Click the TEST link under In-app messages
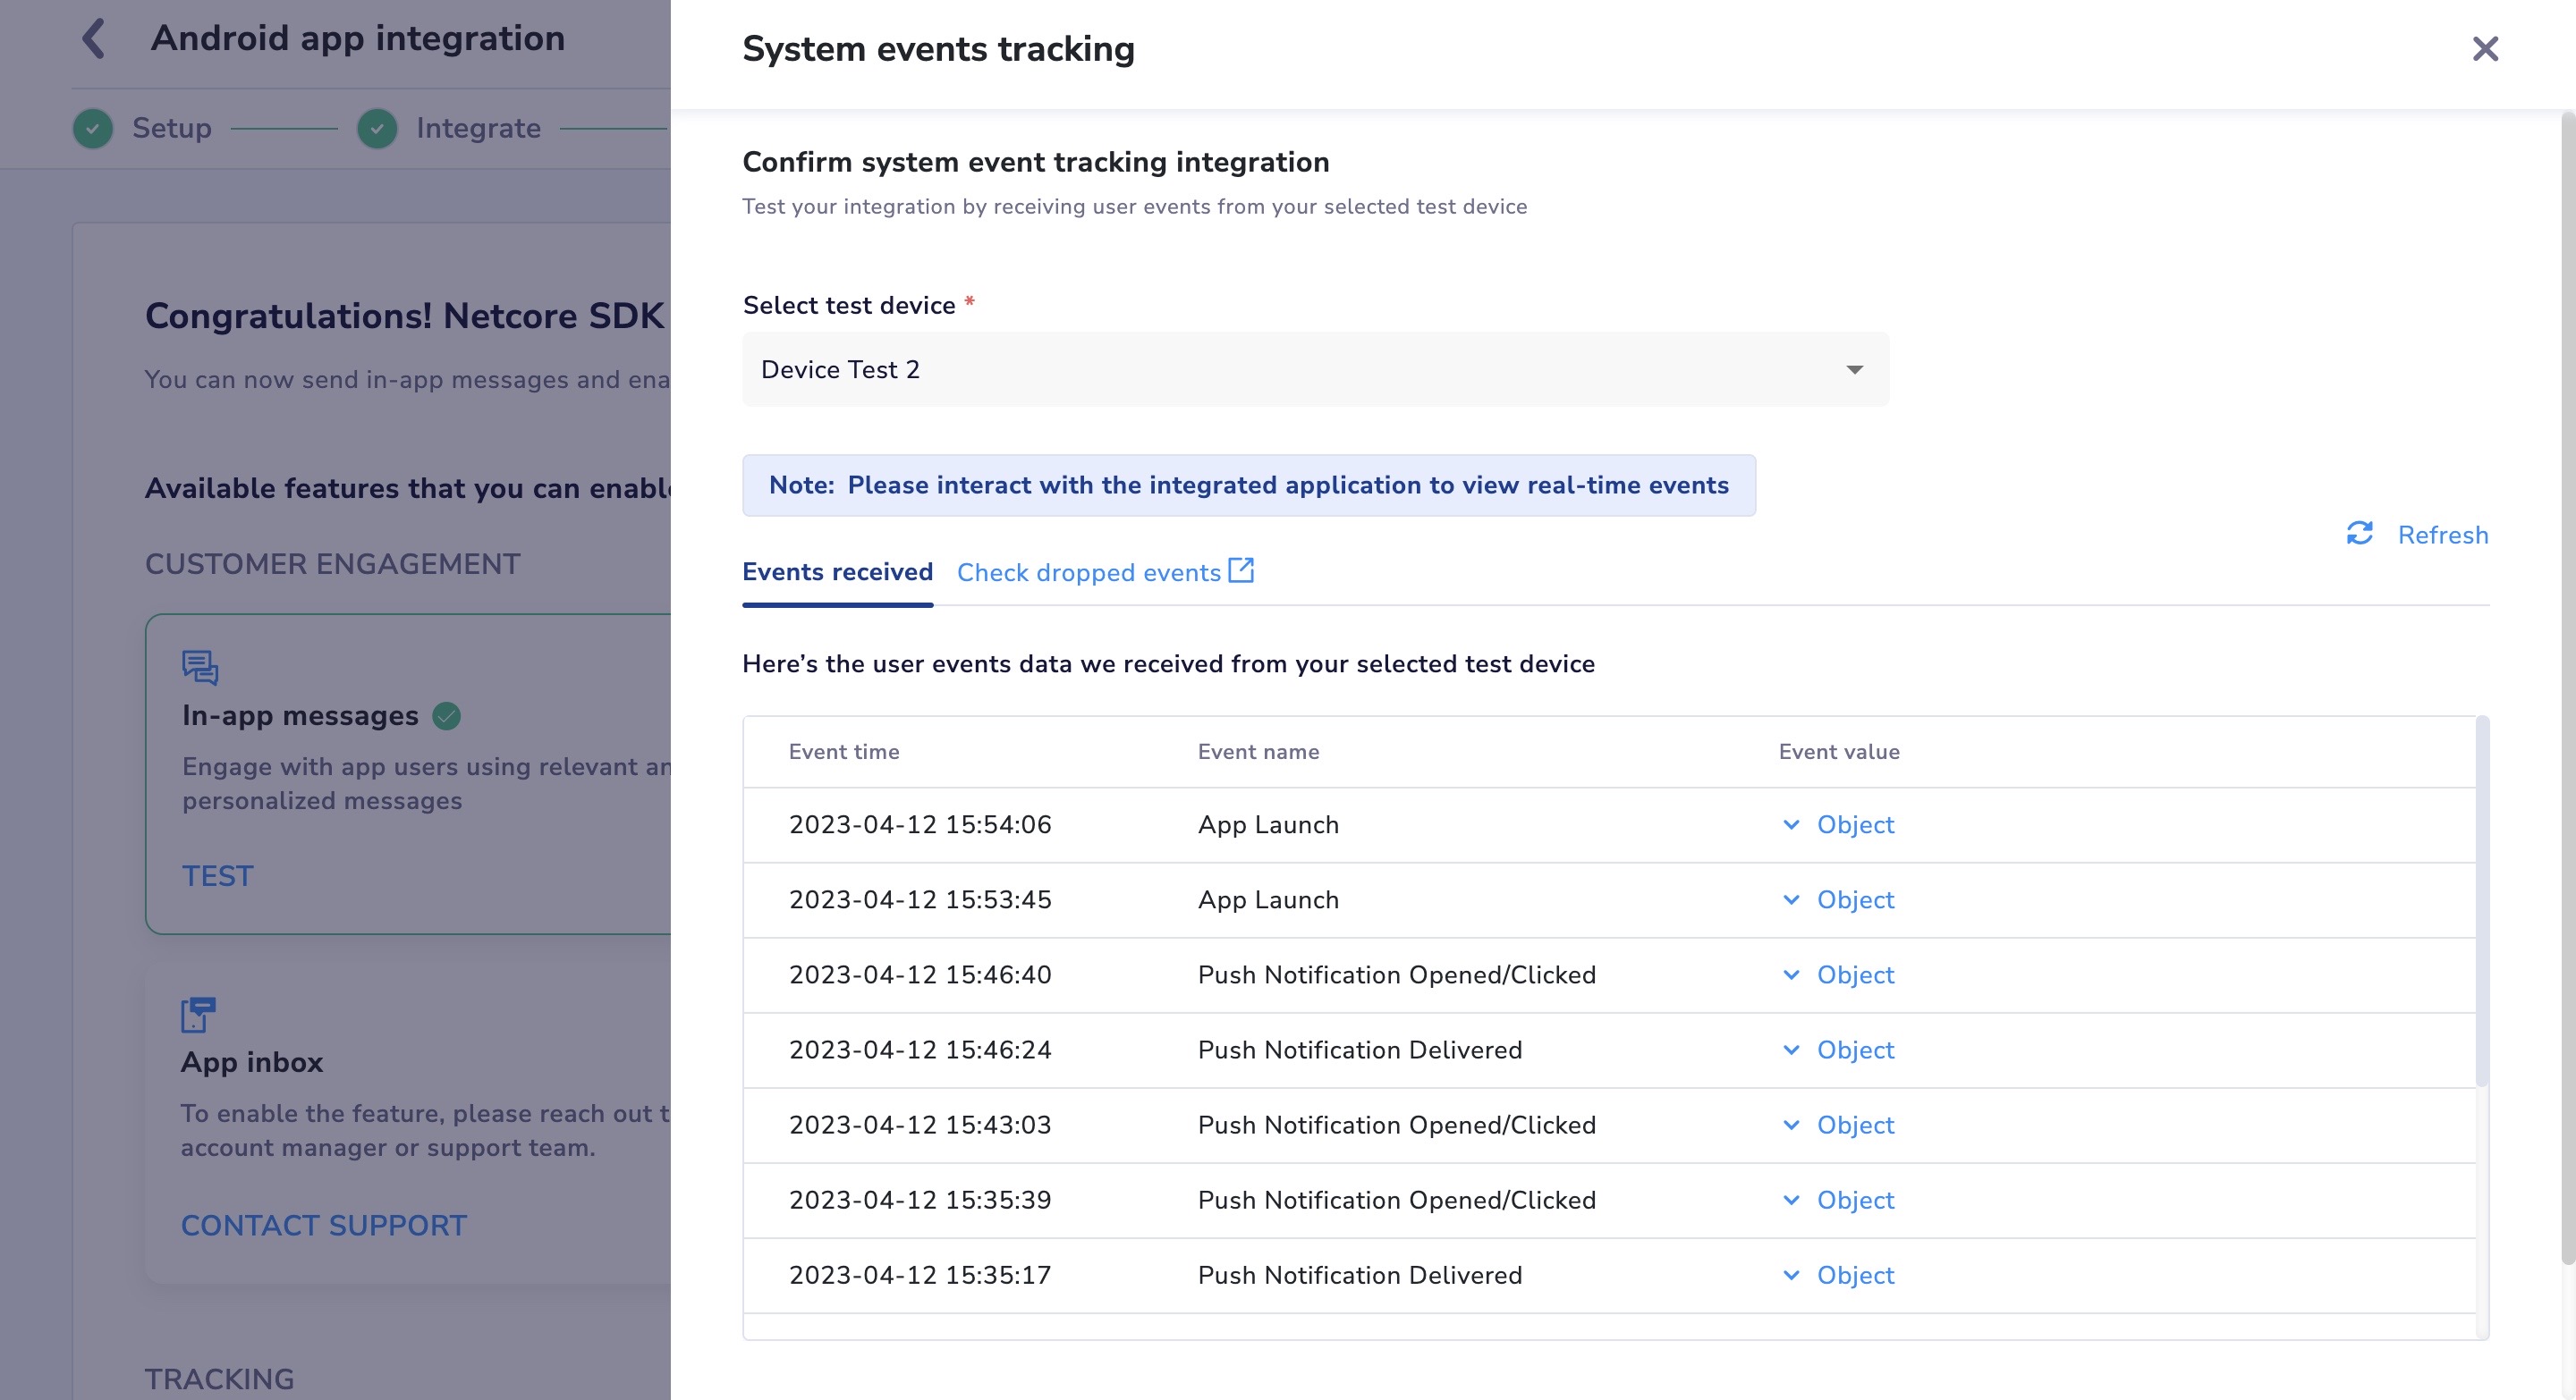This screenshot has width=2576, height=1400. coord(217,875)
